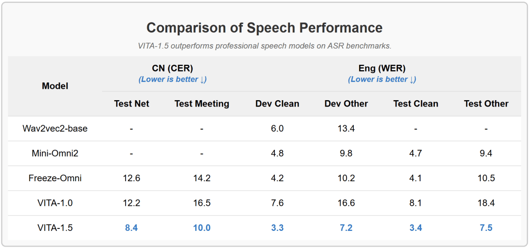Click the Eng (WER) group header
The image size is (530, 248).
382,69
